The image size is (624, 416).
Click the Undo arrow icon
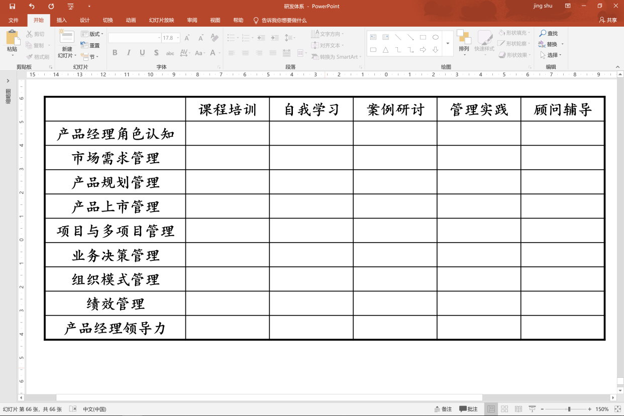pyautogui.click(x=32, y=6)
